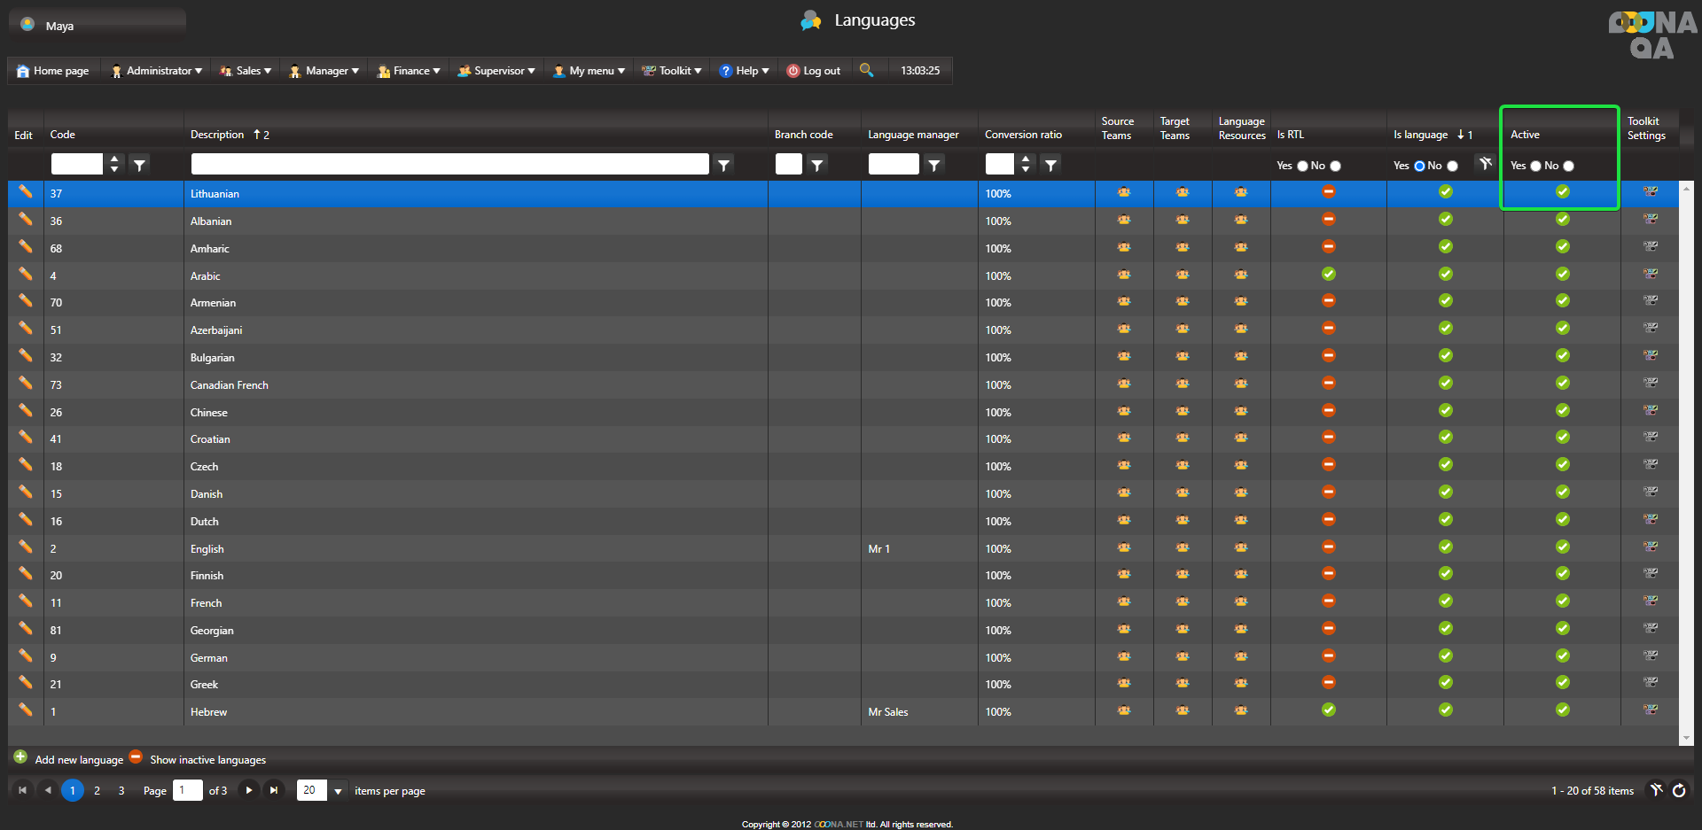Open Target Teams icon for Chinese
This screenshot has width=1702, height=830.
pos(1182,412)
